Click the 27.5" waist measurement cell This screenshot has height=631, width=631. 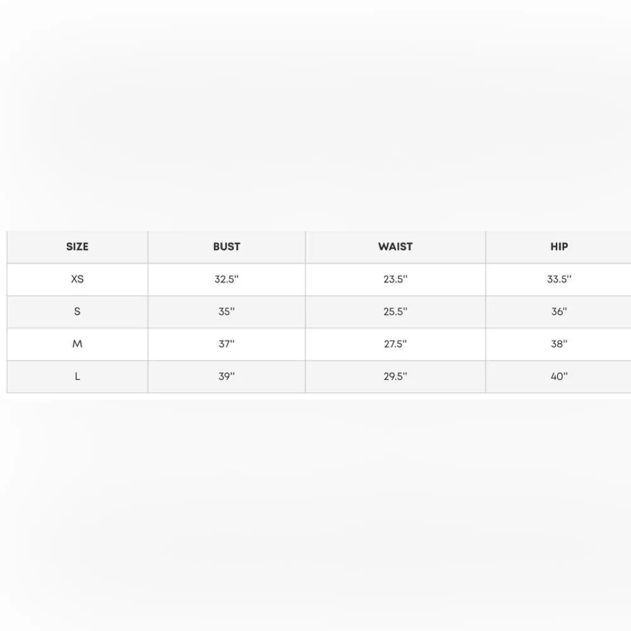click(395, 344)
